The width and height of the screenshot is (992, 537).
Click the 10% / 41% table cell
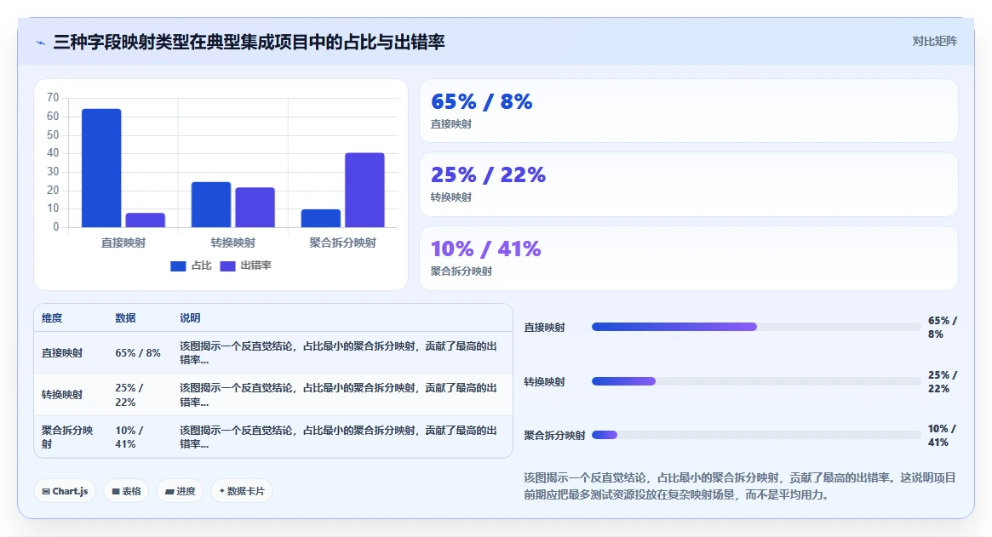[x=129, y=437]
